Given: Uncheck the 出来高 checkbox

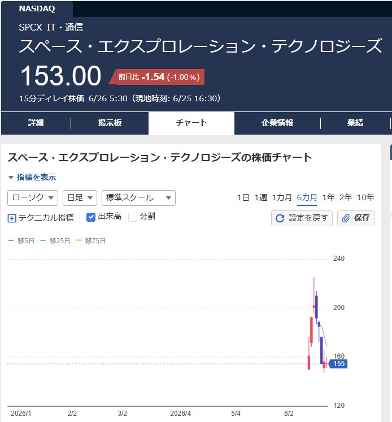Looking at the screenshot, I should pos(91,217).
